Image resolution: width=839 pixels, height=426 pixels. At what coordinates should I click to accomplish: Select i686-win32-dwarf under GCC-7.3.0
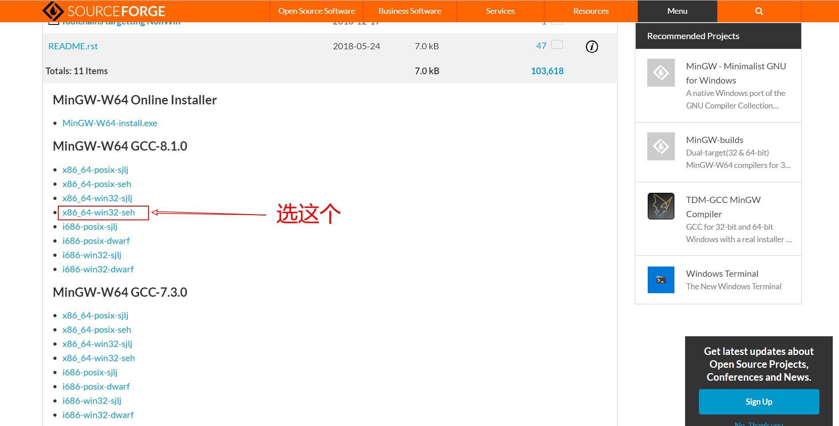[x=98, y=415]
